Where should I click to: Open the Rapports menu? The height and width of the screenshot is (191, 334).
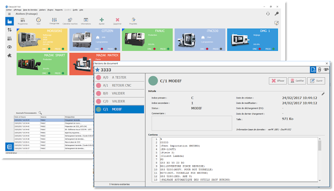[x=59, y=10]
